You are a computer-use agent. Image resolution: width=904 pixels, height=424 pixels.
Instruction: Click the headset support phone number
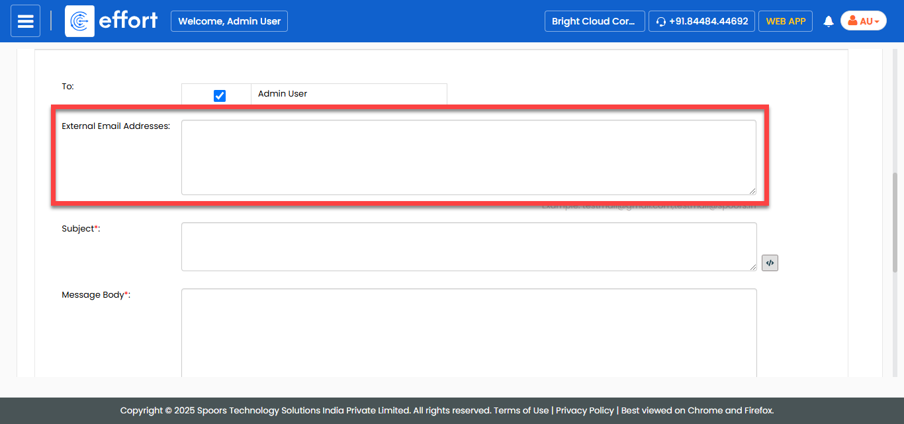701,21
